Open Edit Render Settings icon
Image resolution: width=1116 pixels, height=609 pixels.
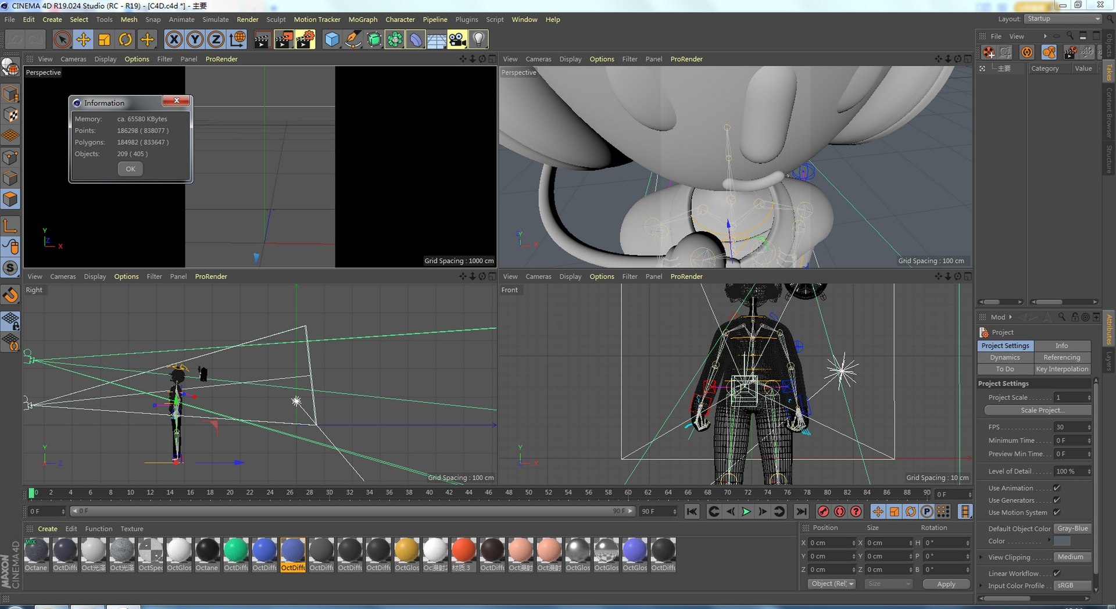305,40
